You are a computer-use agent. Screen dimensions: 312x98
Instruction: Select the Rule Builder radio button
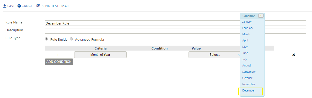click(47, 39)
